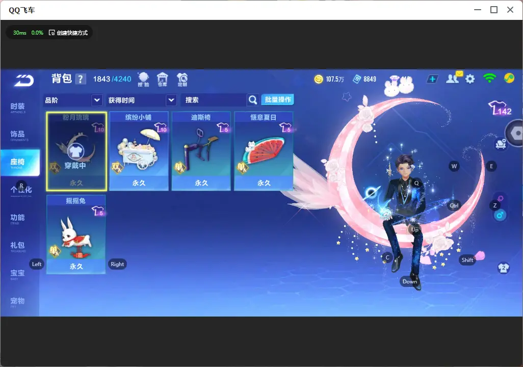Click the 30ms latency indicator
This screenshot has height=367, width=523.
coord(20,33)
